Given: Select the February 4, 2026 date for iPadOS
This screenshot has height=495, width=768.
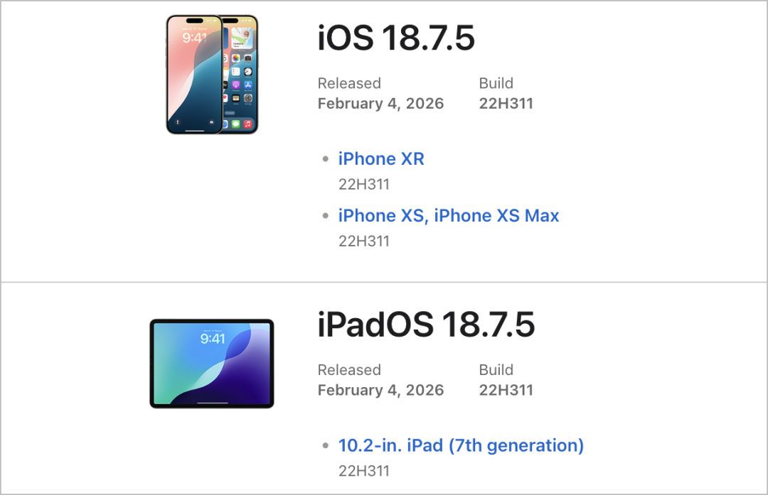Looking at the screenshot, I should (x=380, y=390).
